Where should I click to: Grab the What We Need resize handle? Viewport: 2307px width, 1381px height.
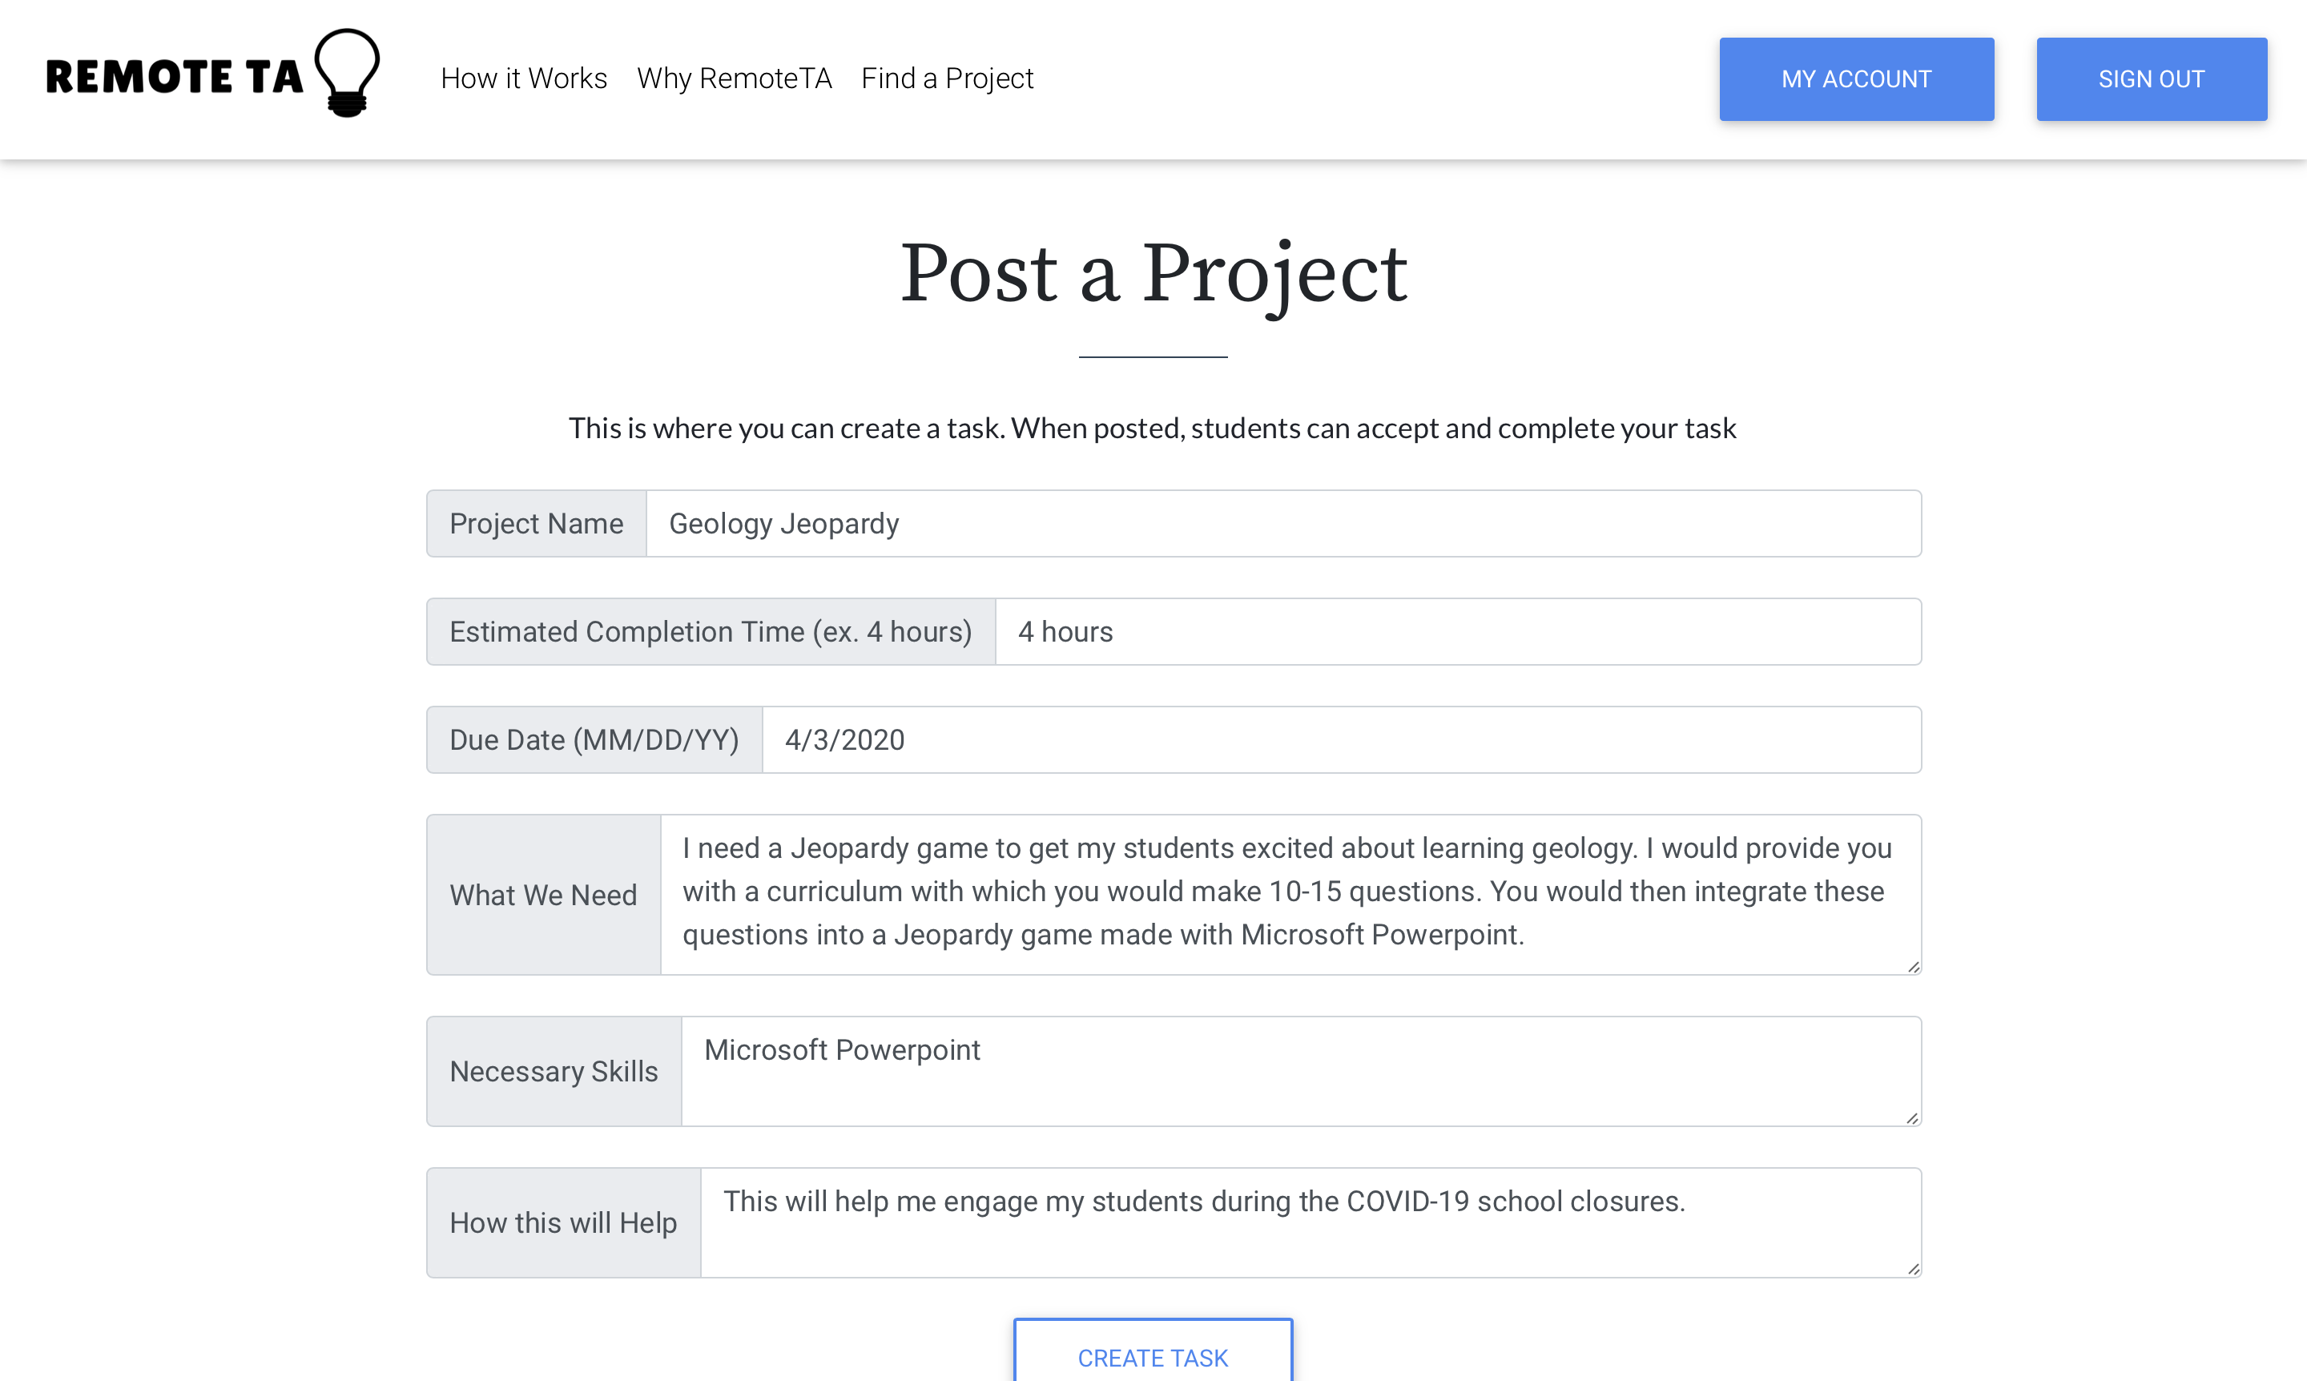pos(1914,967)
